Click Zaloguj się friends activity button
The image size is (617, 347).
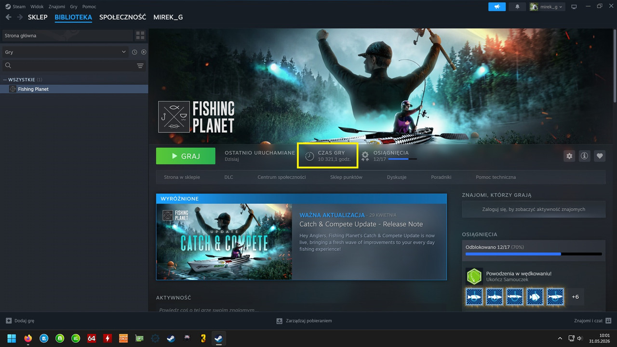click(534, 209)
